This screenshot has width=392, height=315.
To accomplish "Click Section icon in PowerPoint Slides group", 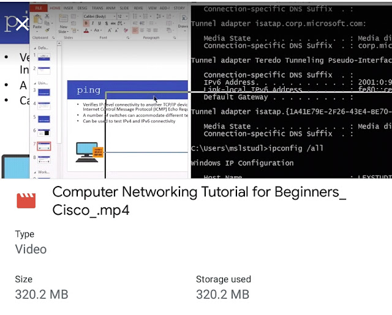I will click(x=74, y=31).
